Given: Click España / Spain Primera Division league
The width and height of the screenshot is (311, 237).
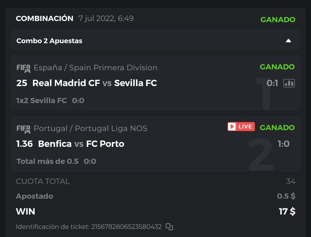Looking at the screenshot, I should click(95, 68).
